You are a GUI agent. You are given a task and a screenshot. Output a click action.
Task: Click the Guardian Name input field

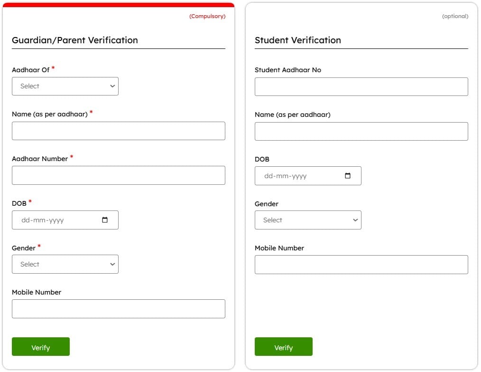[x=118, y=131]
